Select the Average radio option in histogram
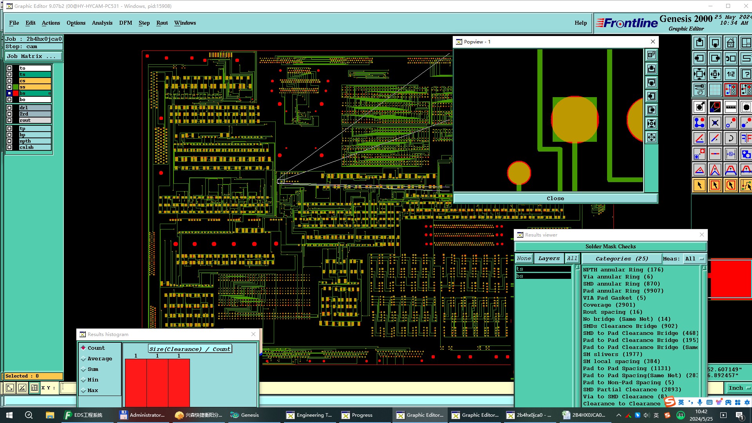 [83, 359]
